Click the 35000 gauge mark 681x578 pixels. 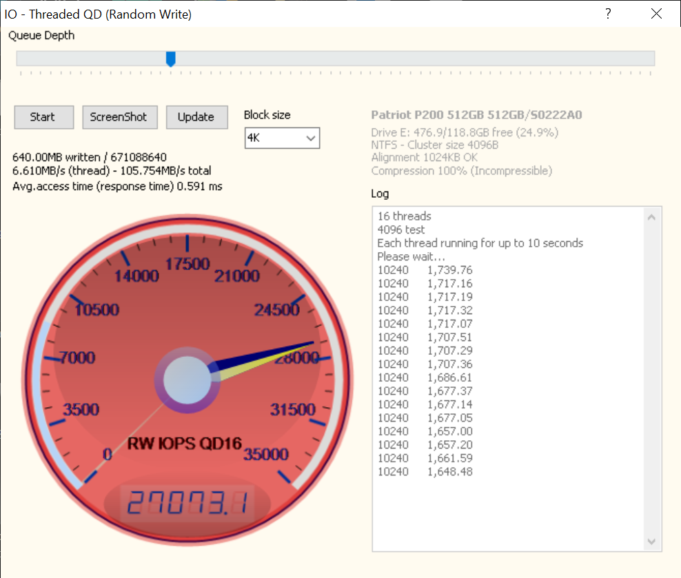pyautogui.click(x=266, y=454)
